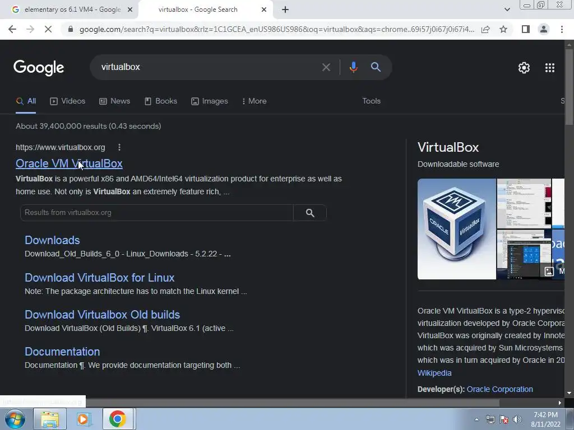Viewport: 574px width, 430px height.
Task: Open Google settings gear icon
Action: (524, 68)
